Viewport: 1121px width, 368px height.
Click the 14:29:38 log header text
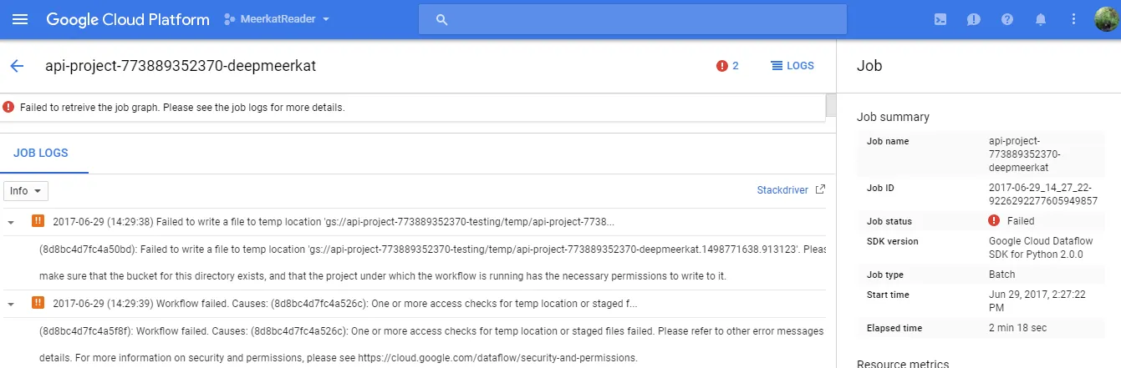pyautogui.click(x=334, y=222)
